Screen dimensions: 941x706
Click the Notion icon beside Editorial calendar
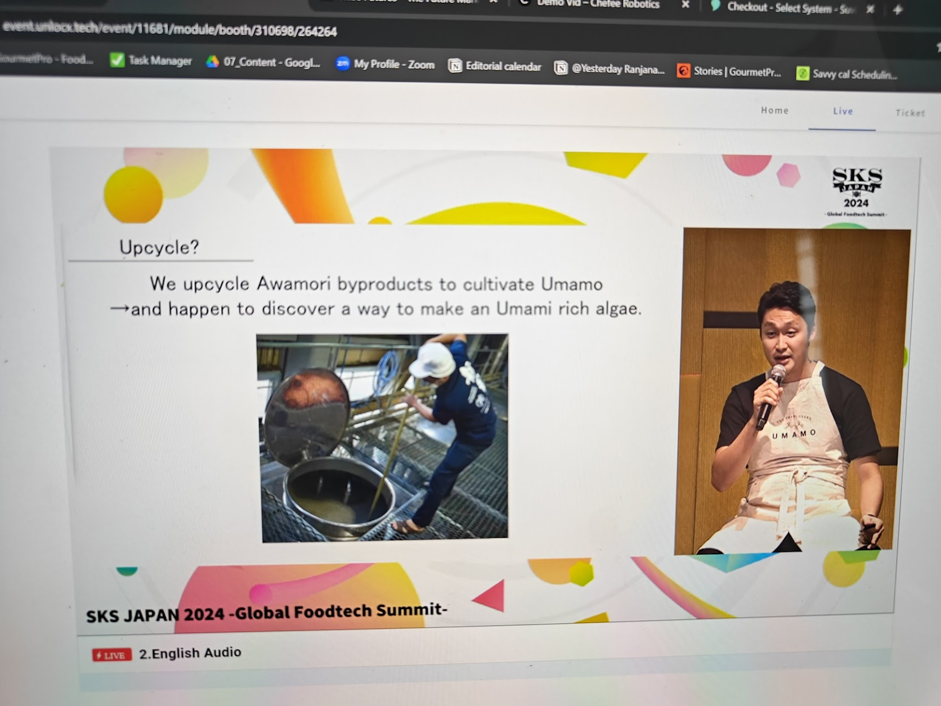point(455,66)
